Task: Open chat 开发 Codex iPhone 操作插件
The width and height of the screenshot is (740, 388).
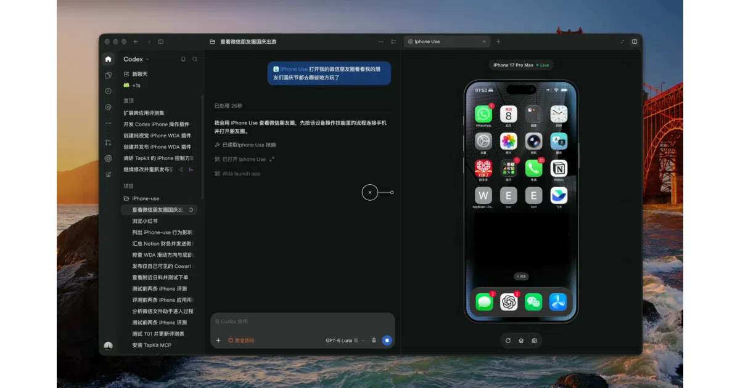Action: 156,124
